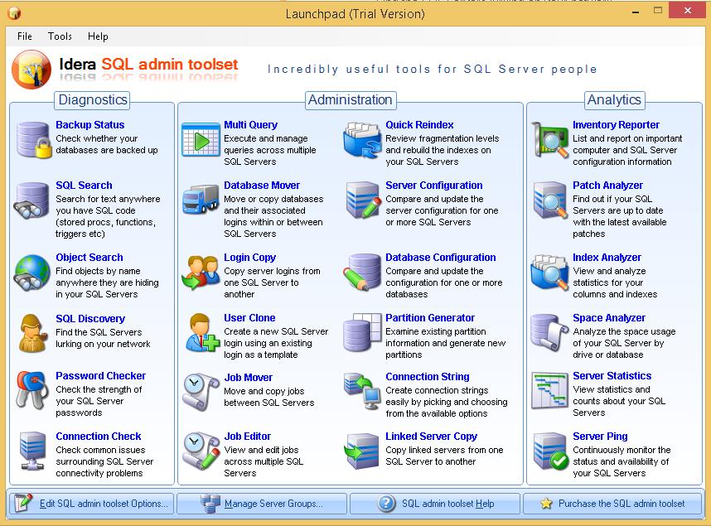Open the Connection String link

428,376
